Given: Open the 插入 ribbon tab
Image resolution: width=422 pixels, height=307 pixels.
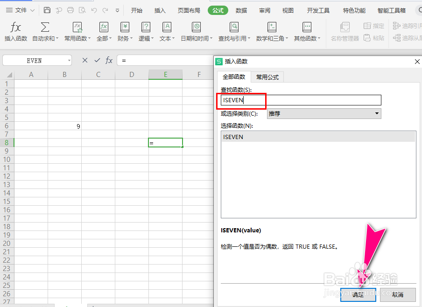Looking at the screenshot, I should 160,10.
